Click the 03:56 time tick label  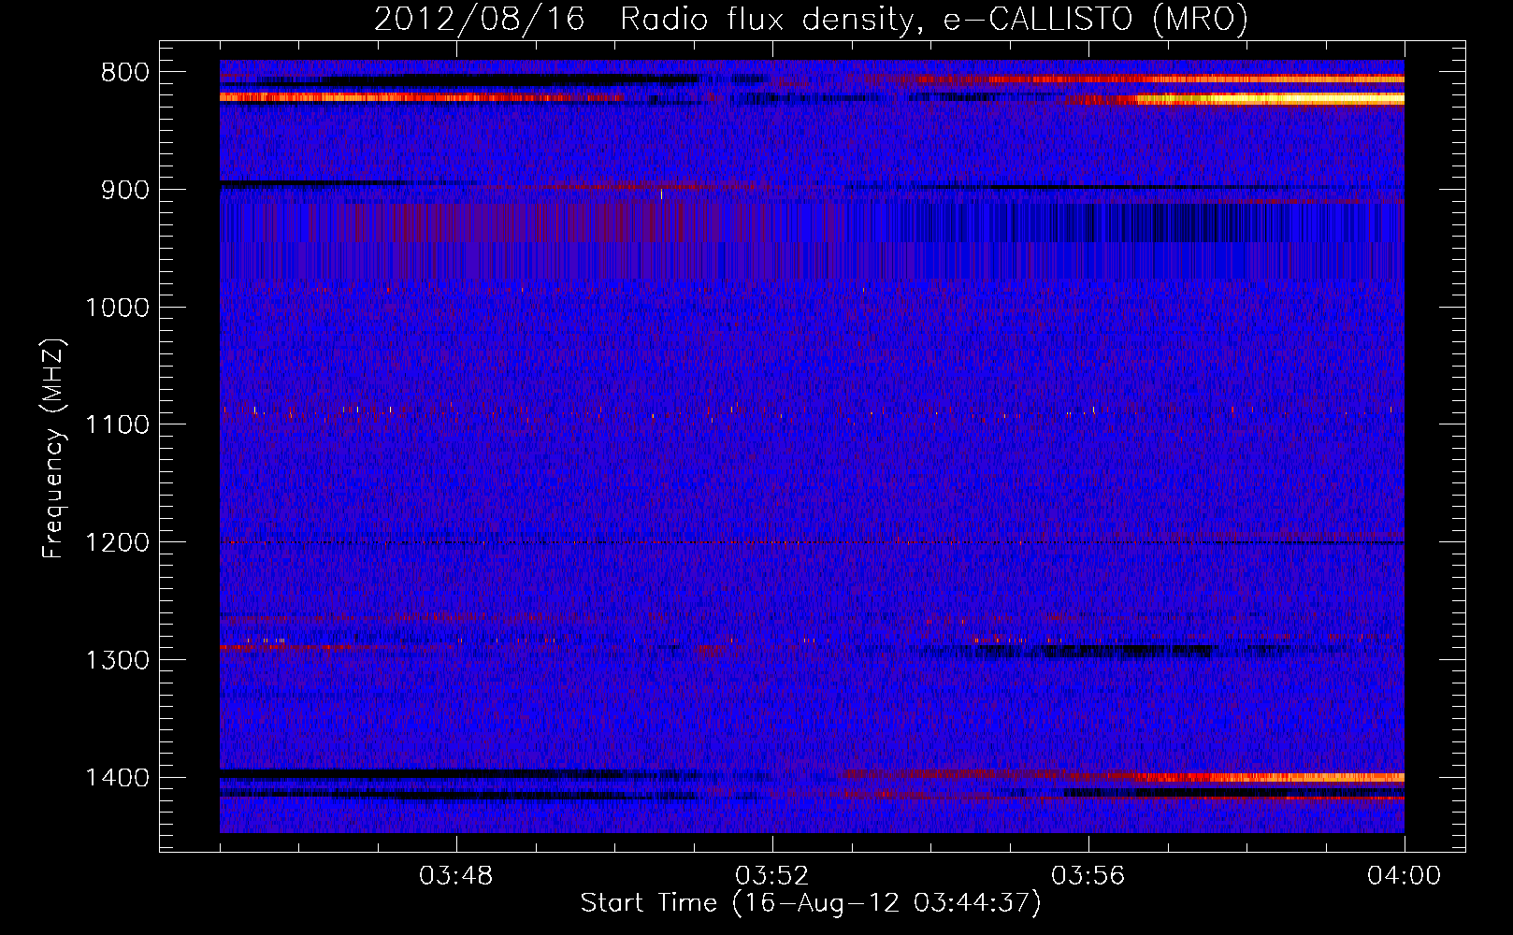click(1088, 876)
